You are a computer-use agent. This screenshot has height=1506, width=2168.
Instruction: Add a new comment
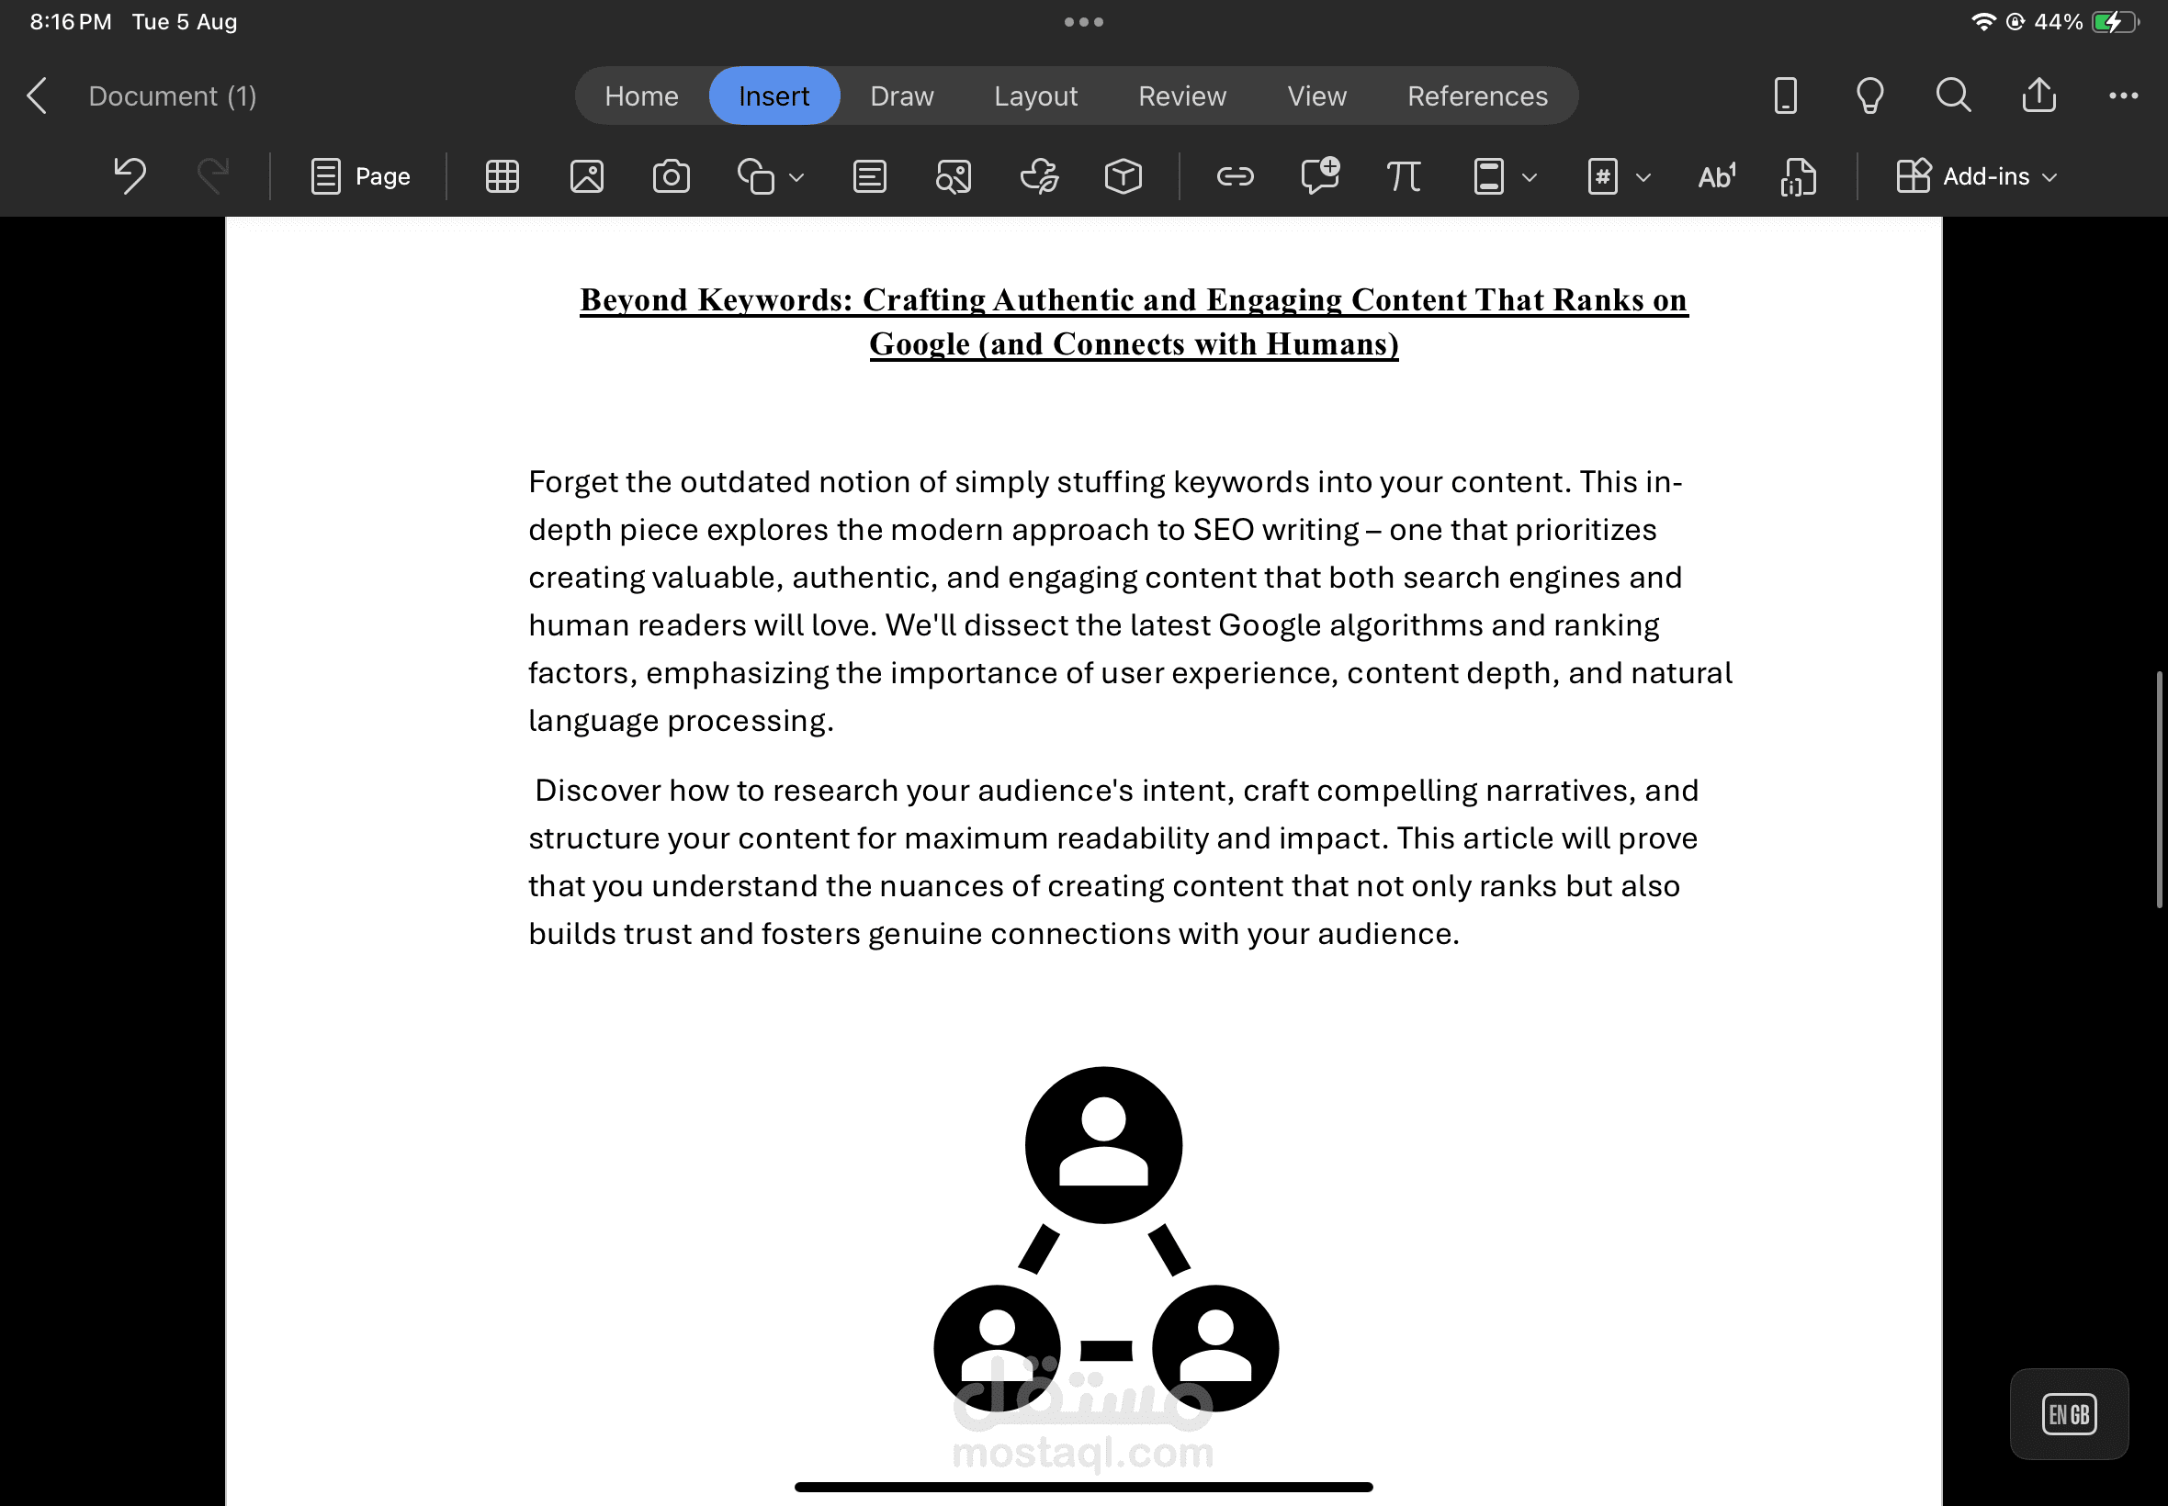point(1319,175)
